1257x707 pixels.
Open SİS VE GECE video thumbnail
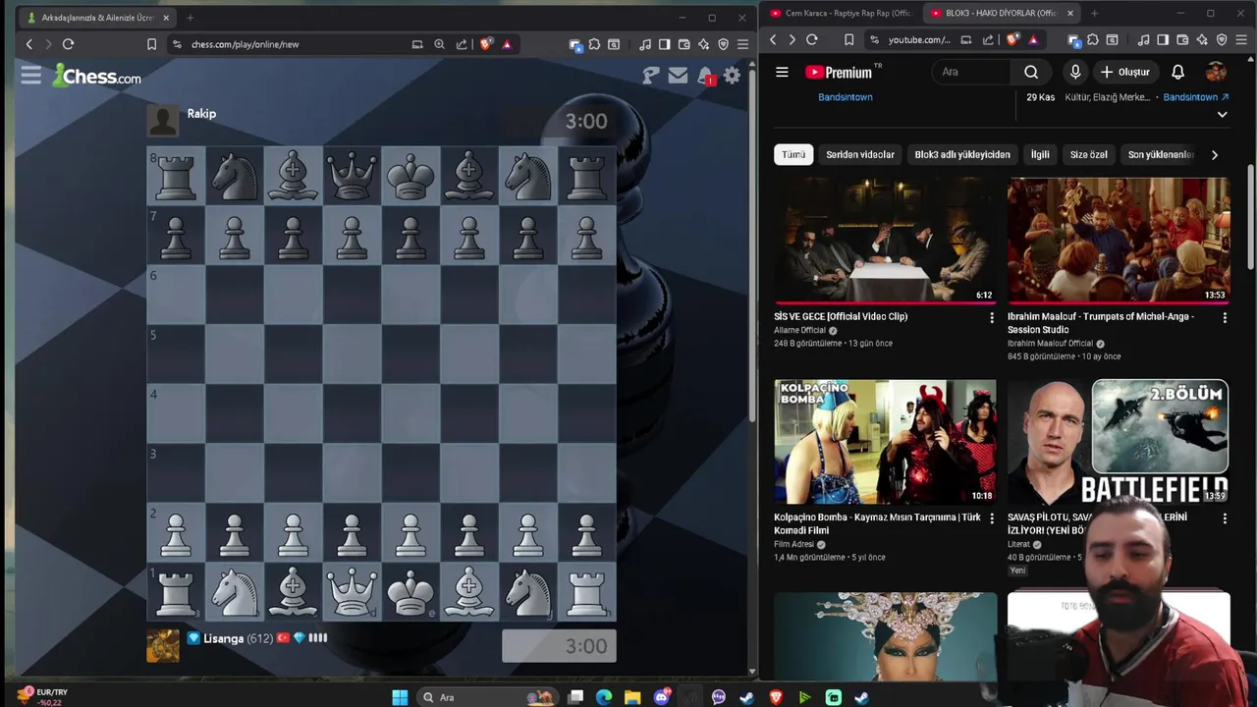(885, 240)
